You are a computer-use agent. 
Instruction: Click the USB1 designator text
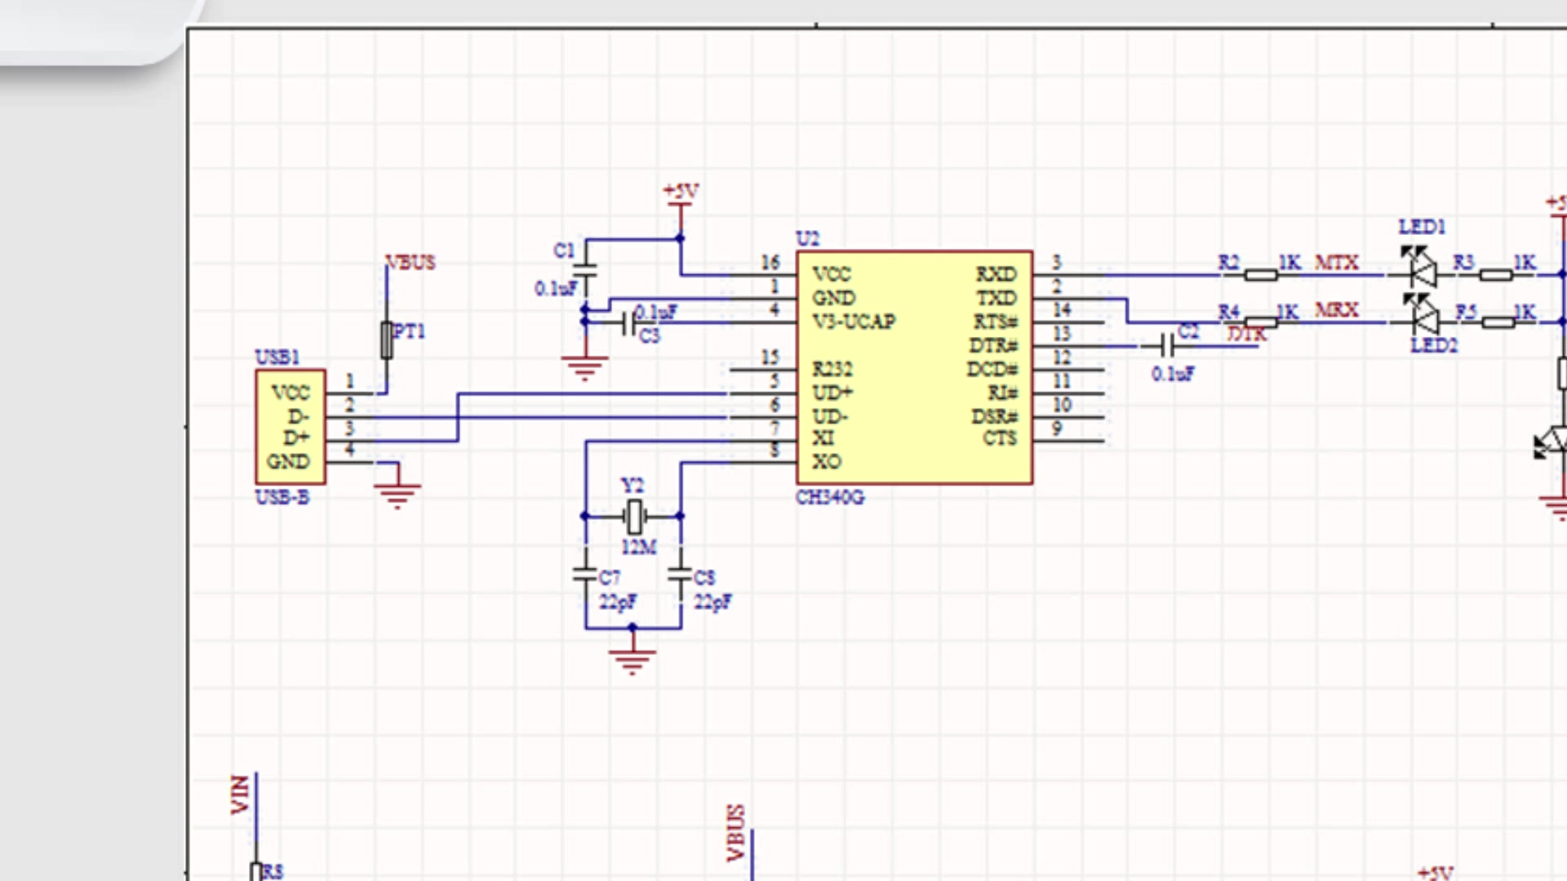277,357
